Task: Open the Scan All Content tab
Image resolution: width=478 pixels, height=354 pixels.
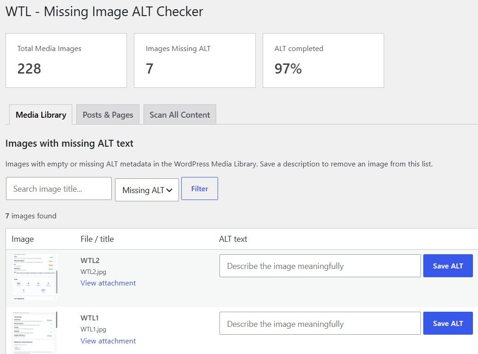Action: click(x=180, y=115)
